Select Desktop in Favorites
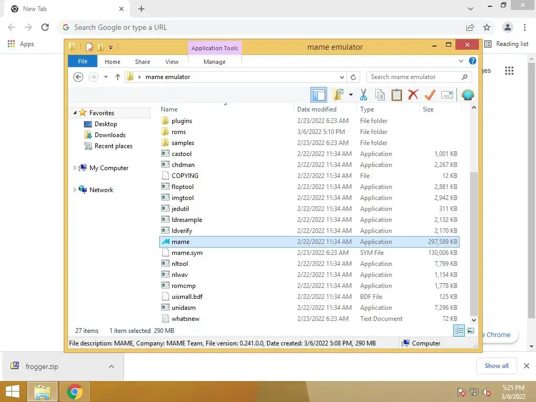Screen dimensions: 536x402 [106, 124]
